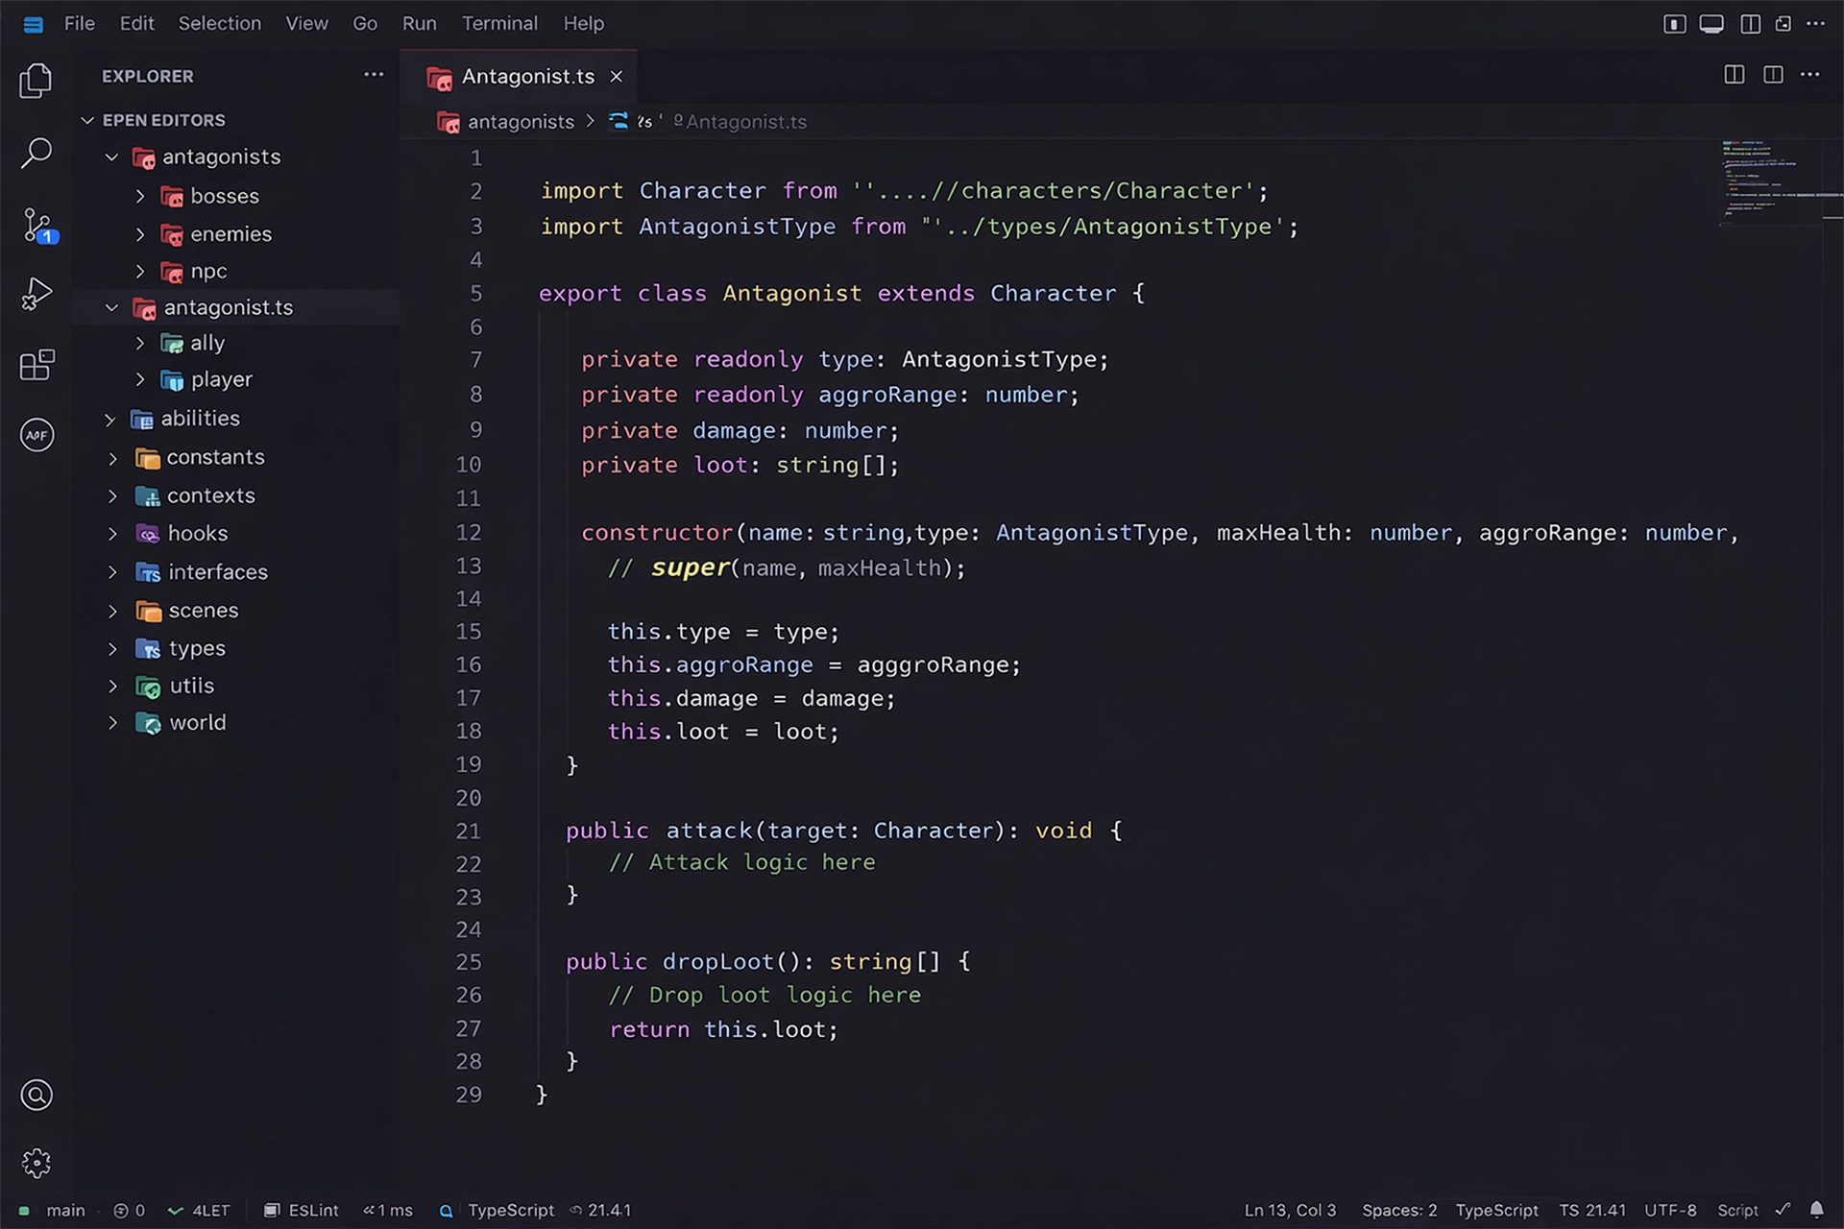Expand the hooks folder

tap(112, 534)
